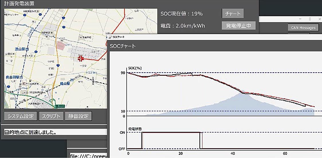Open the スクリプト script dialog
Image resolution: width=322 pixels, height=158 pixels.
51,116
